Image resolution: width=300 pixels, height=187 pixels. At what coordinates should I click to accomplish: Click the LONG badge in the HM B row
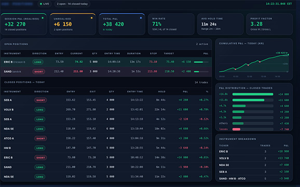(40, 148)
